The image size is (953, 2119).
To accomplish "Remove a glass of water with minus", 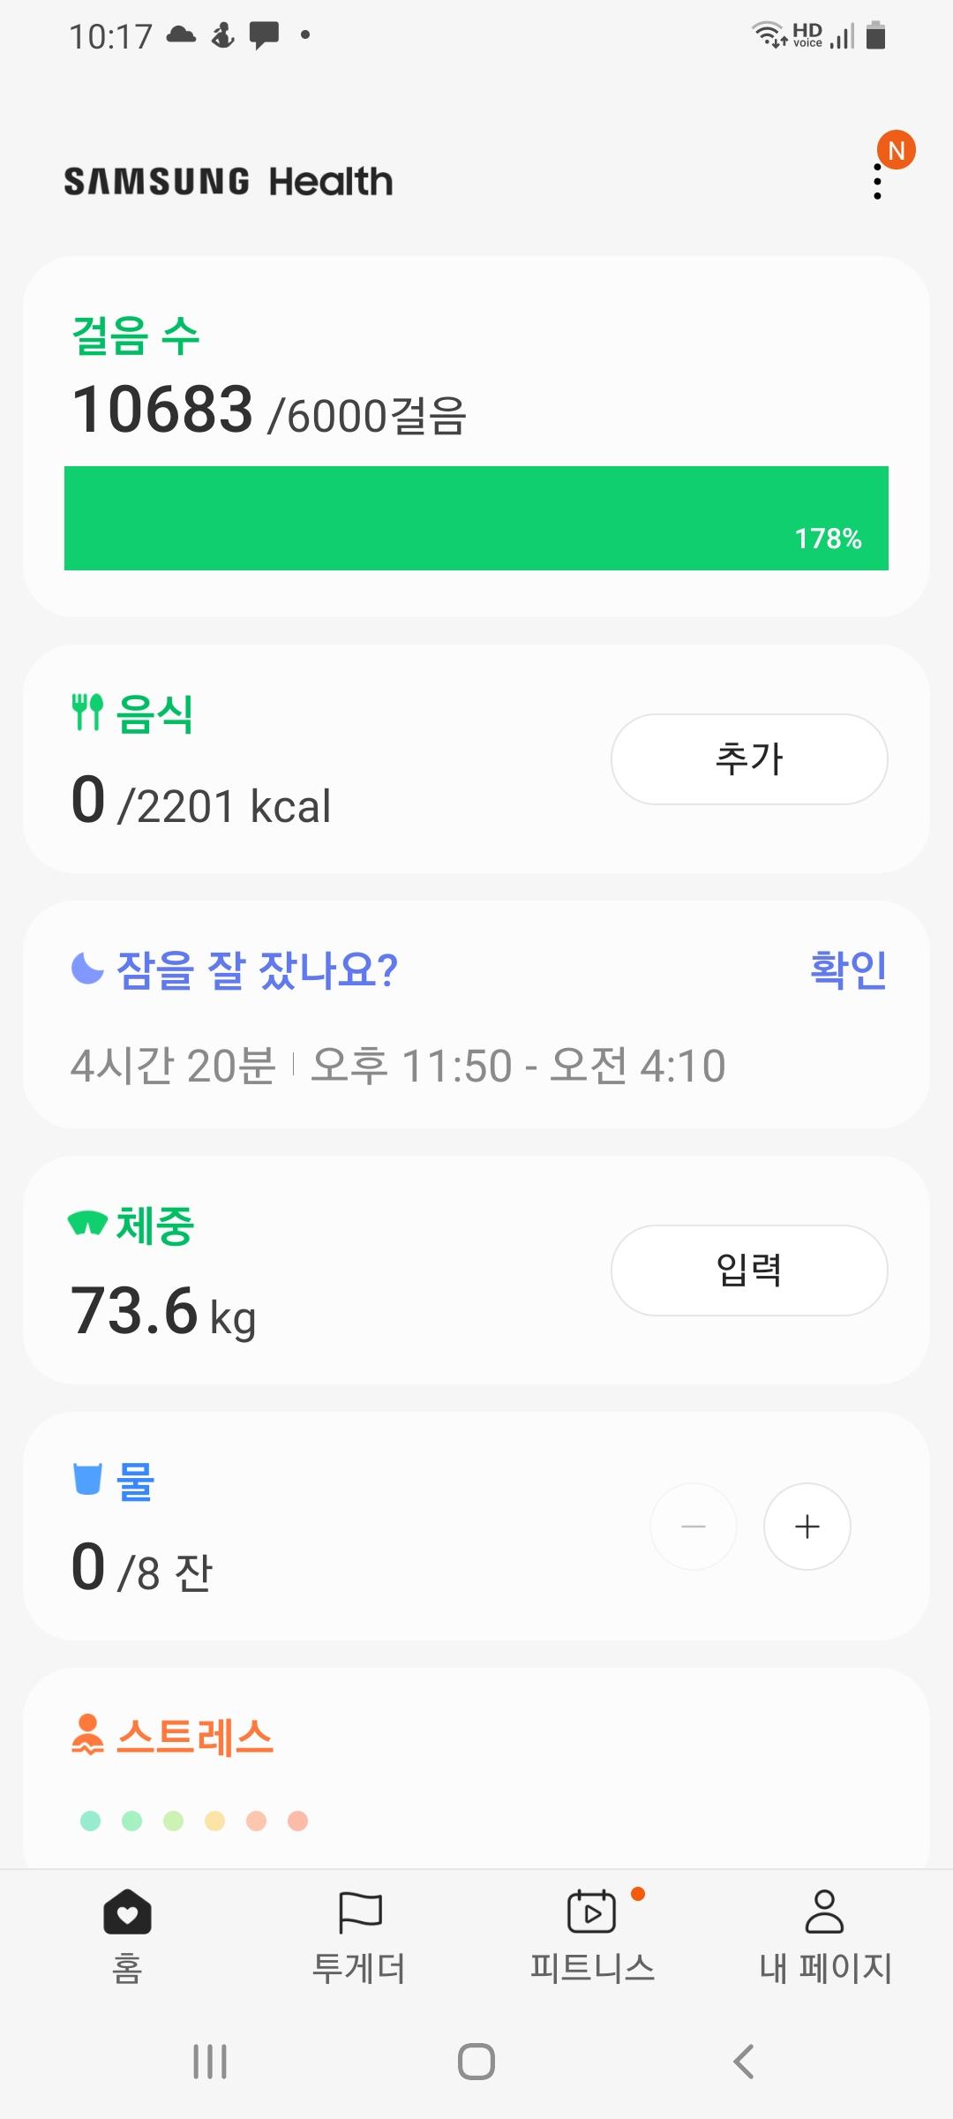I will [694, 1527].
